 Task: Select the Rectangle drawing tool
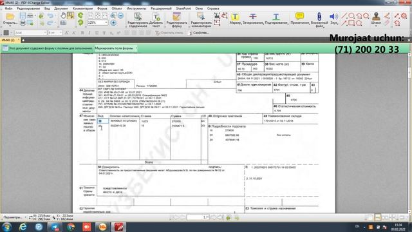(x=351, y=23)
